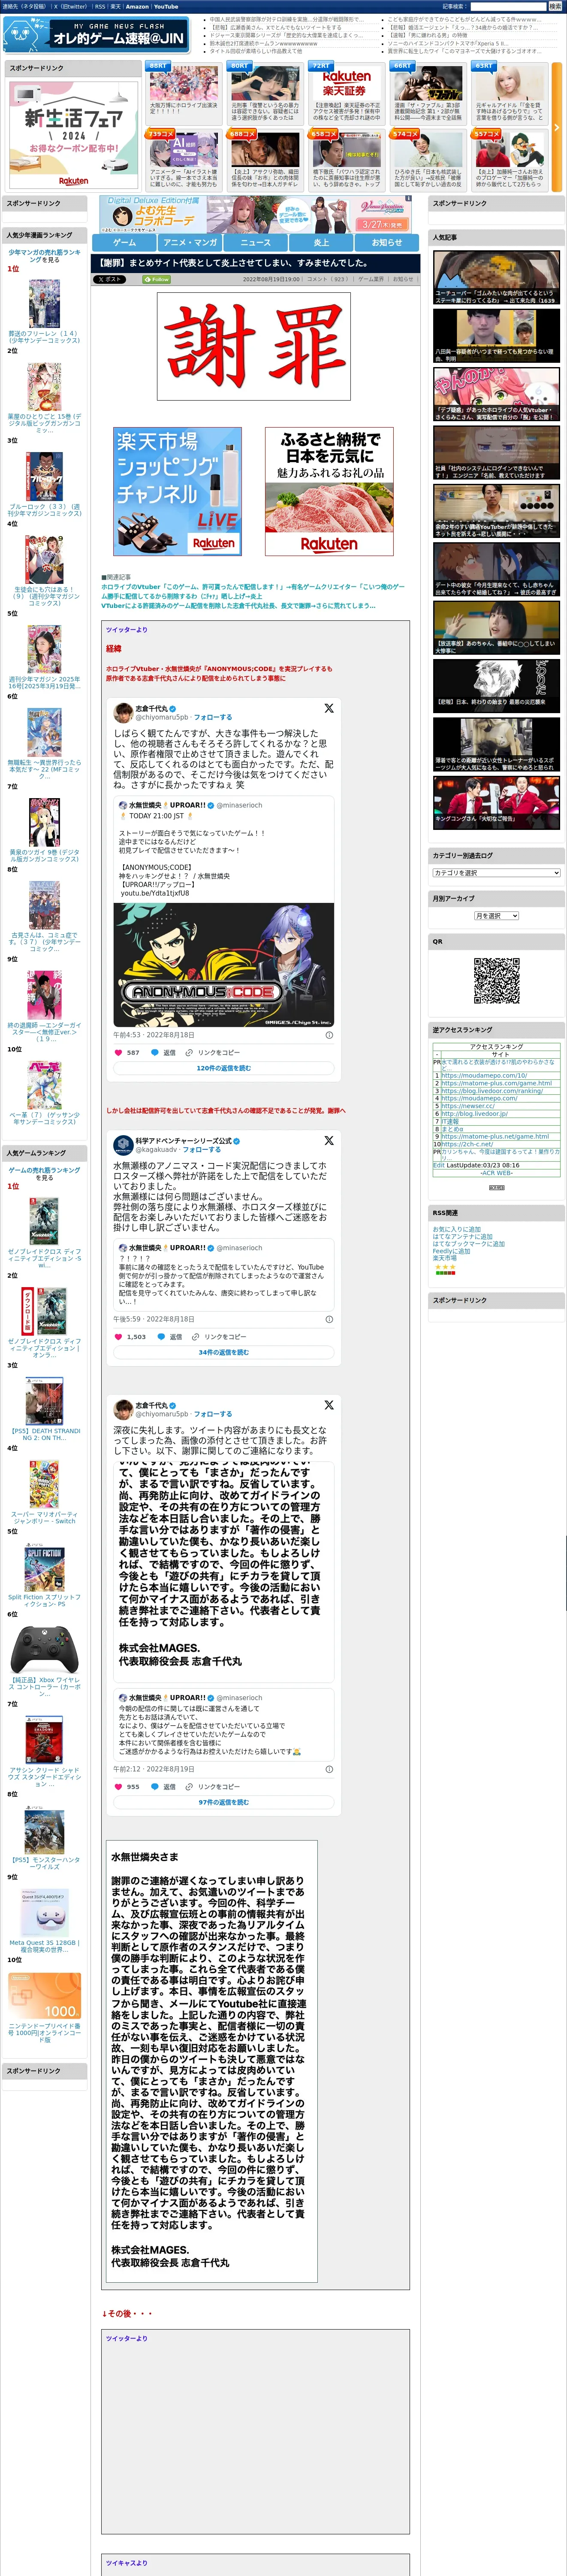Open the QR code image in sidebar
The image size is (567, 2576).
[496, 981]
